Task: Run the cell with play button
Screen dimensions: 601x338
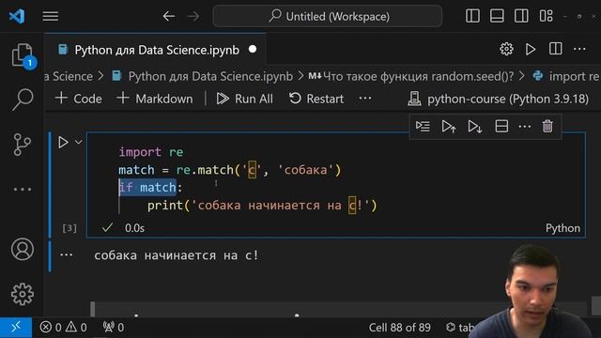Action: pos(63,142)
